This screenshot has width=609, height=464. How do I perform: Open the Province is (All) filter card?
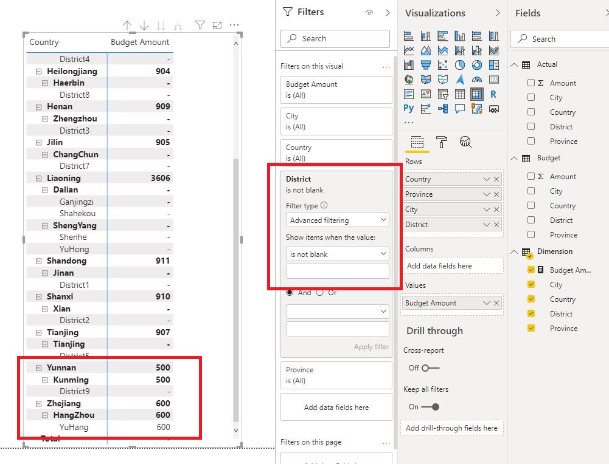[x=336, y=375]
